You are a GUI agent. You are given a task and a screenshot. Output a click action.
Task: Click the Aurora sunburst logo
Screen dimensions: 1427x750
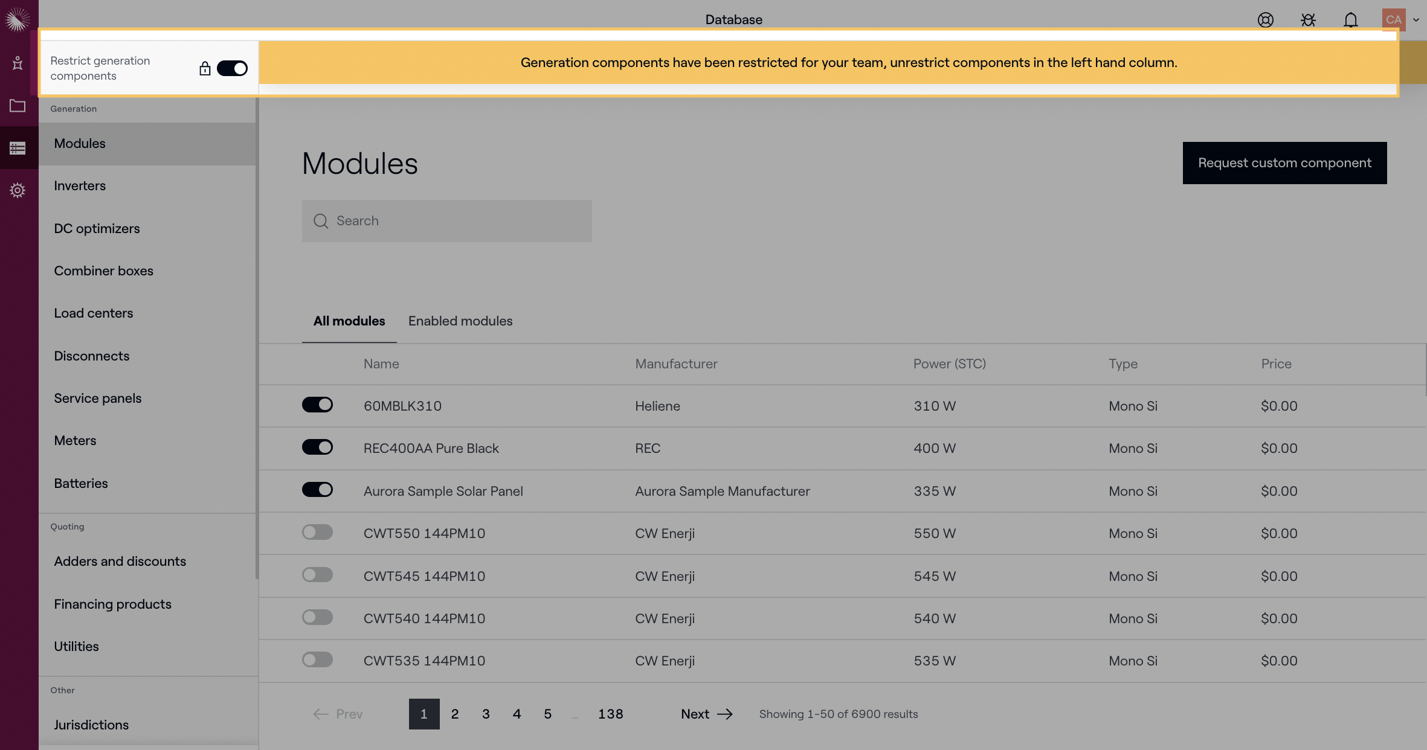(x=18, y=20)
